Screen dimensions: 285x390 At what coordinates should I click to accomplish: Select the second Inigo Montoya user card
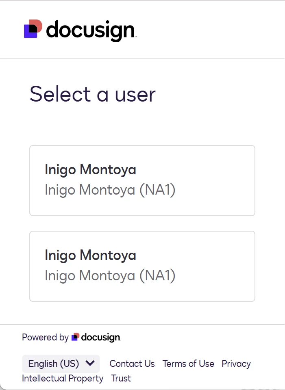click(142, 266)
